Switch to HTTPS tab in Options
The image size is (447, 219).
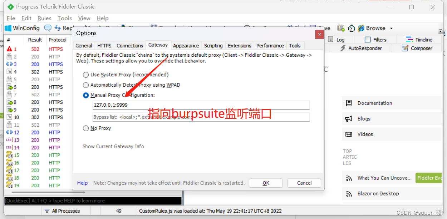pos(104,46)
